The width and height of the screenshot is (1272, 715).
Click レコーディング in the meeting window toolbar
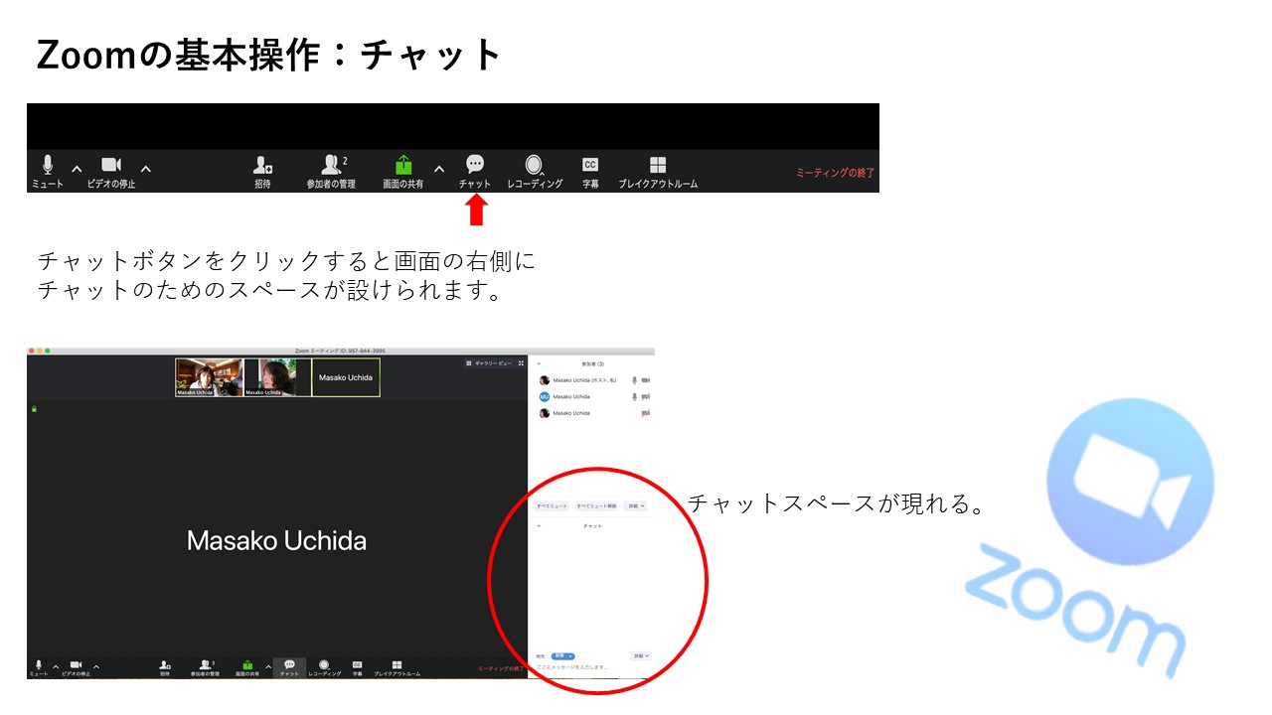pos(324,667)
